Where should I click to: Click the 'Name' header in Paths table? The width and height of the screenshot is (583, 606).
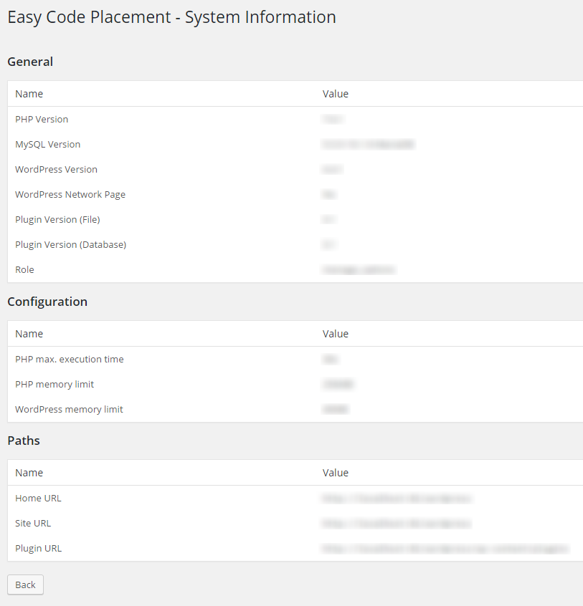29,473
